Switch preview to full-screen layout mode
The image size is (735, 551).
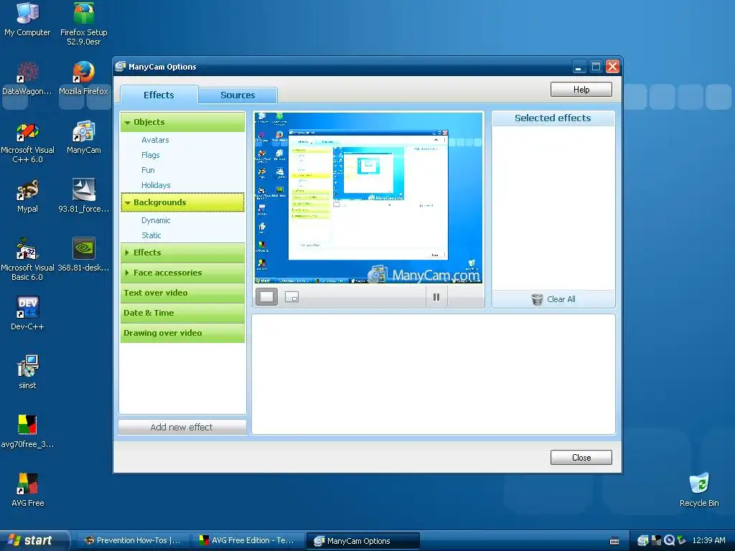267,297
